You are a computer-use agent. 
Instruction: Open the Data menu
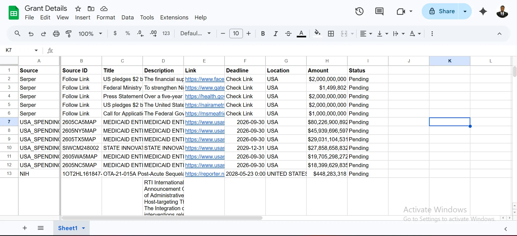(128, 17)
